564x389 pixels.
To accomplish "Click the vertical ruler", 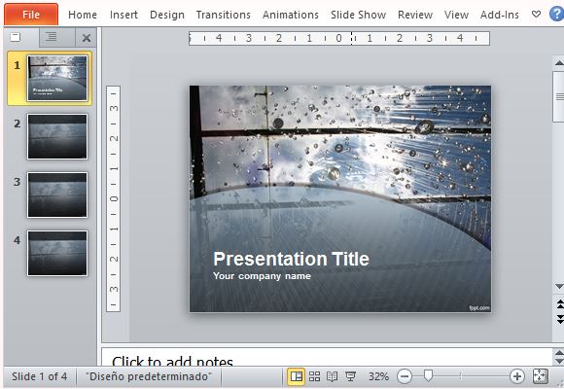I will pos(114,198).
